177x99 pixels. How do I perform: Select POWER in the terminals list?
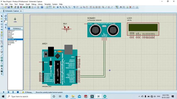coord(15,38)
